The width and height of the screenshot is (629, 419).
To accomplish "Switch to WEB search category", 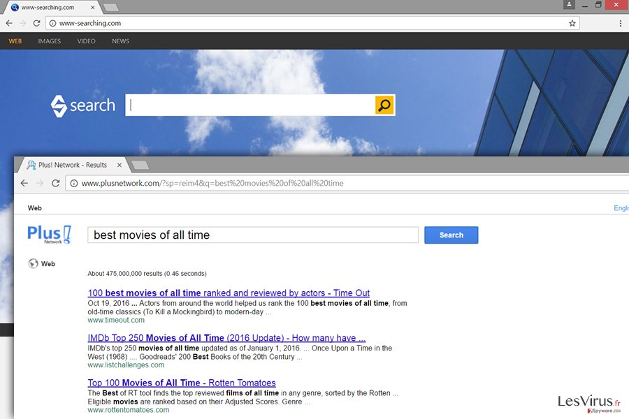I will coord(15,41).
